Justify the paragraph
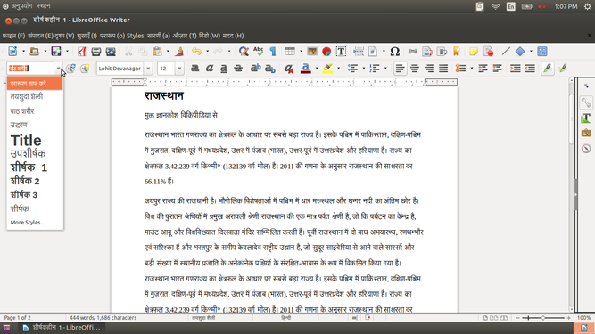595x334 pixels. 443,69
